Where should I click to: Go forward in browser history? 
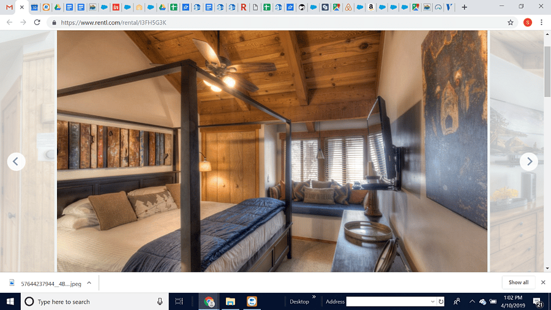tap(23, 23)
